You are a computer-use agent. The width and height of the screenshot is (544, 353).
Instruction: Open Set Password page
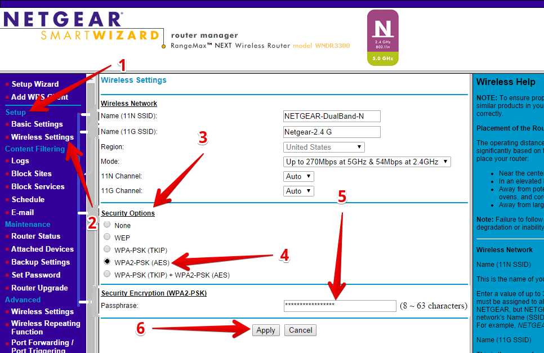pyautogui.click(x=36, y=275)
